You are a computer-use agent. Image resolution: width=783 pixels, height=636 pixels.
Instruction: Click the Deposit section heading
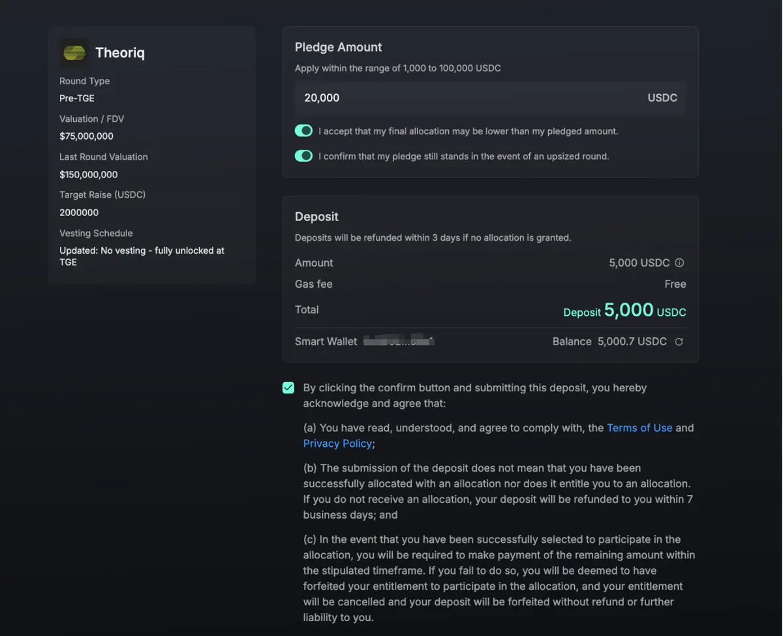[x=316, y=217]
